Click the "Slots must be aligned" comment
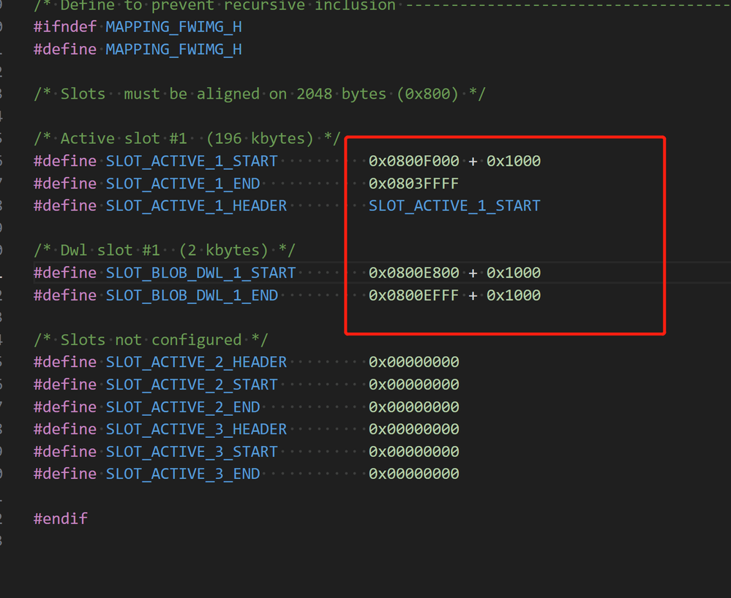This screenshot has width=731, height=598. click(x=260, y=94)
